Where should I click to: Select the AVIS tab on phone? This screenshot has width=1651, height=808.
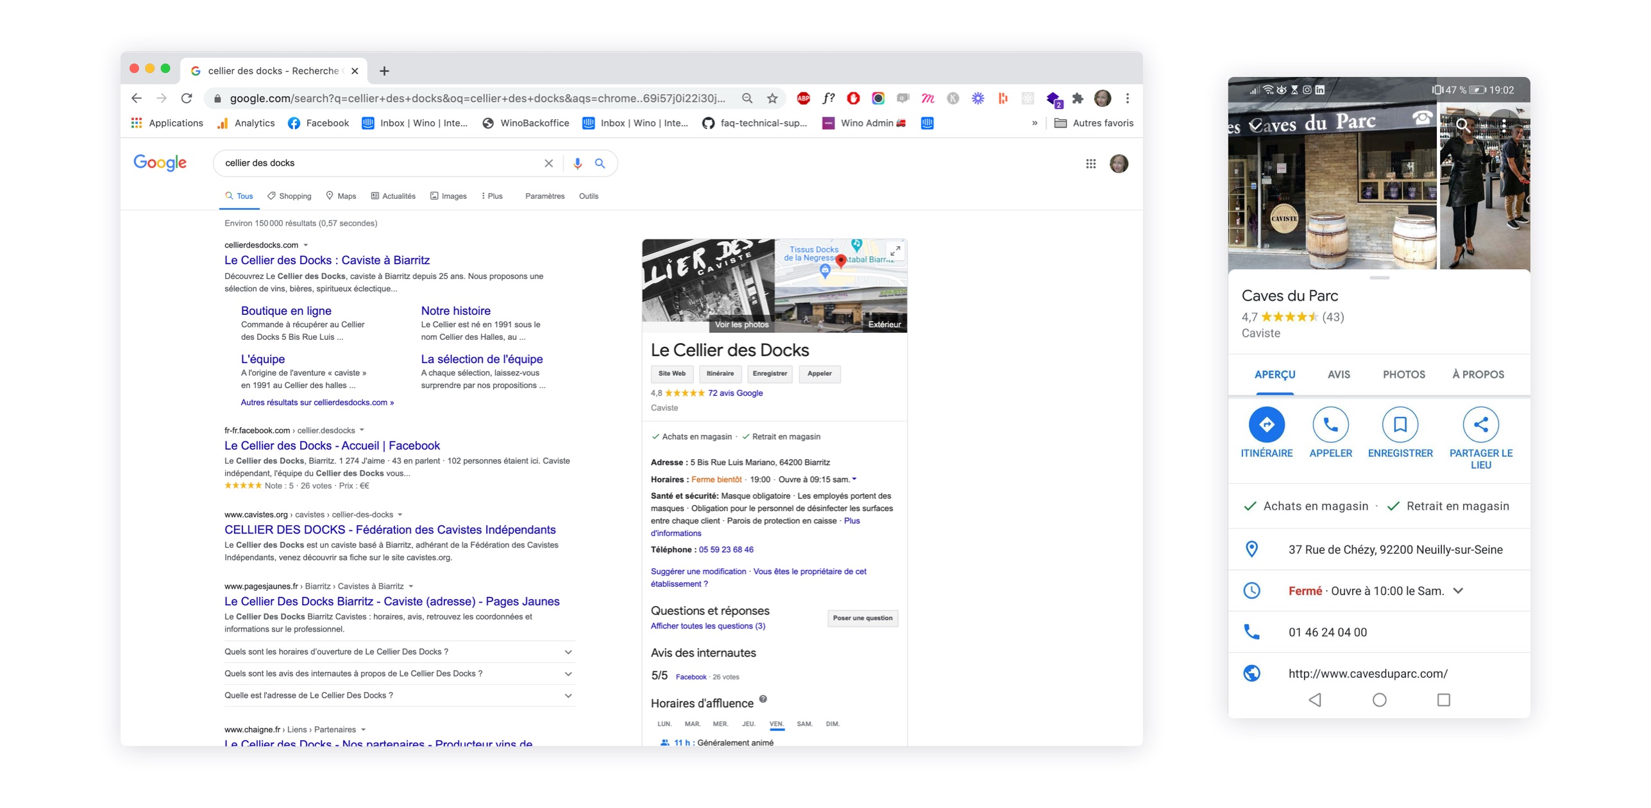point(1339,375)
